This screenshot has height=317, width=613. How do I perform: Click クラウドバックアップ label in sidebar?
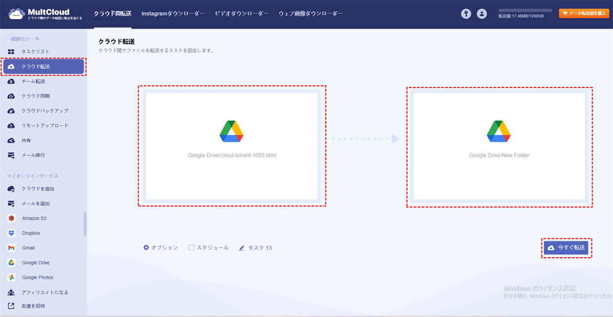tap(45, 111)
